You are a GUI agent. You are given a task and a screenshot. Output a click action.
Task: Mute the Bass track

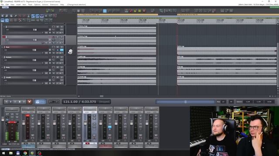[58, 47]
